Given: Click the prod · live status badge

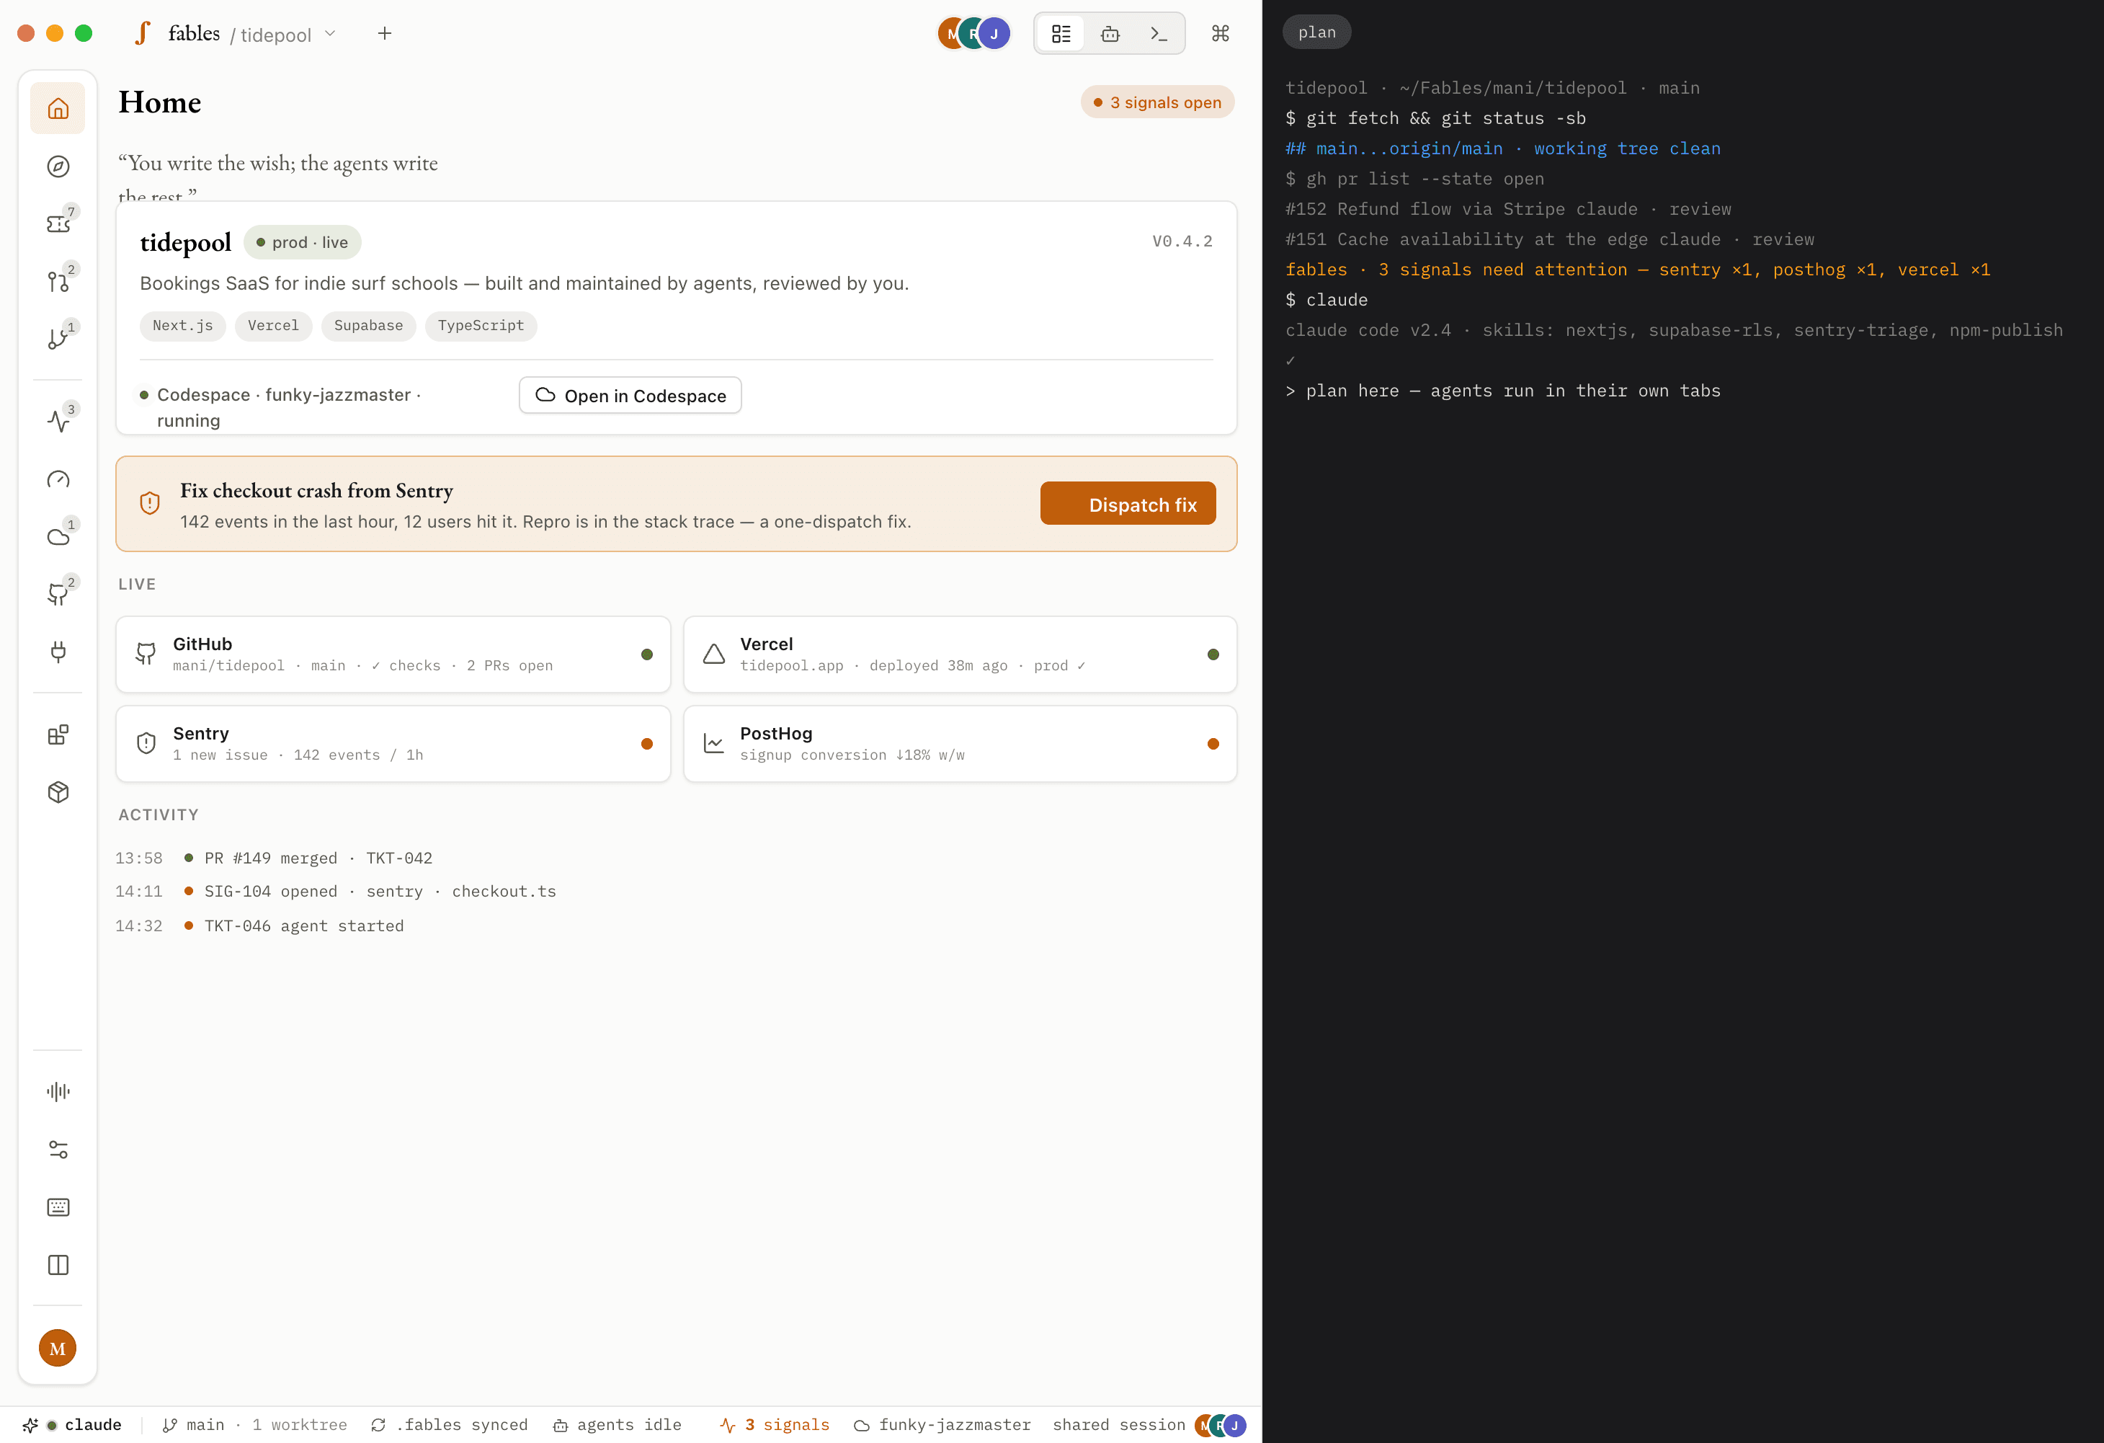Looking at the screenshot, I should [x=303, y=242].
